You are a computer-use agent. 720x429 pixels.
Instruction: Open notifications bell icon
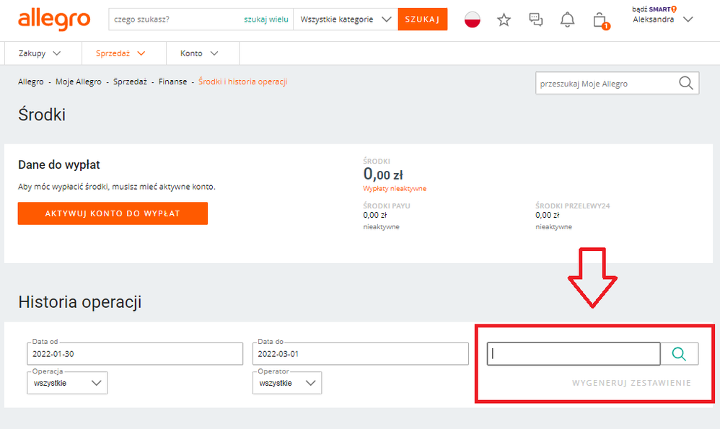point(567,19)
